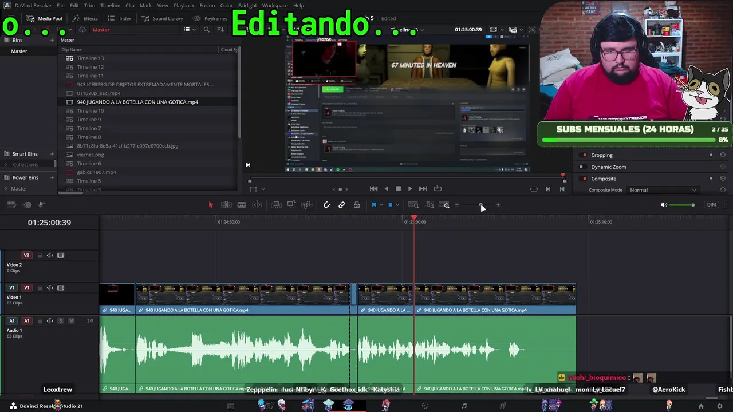Mute the Audio 1 track
733x412 pixels.
click(72, 321)
